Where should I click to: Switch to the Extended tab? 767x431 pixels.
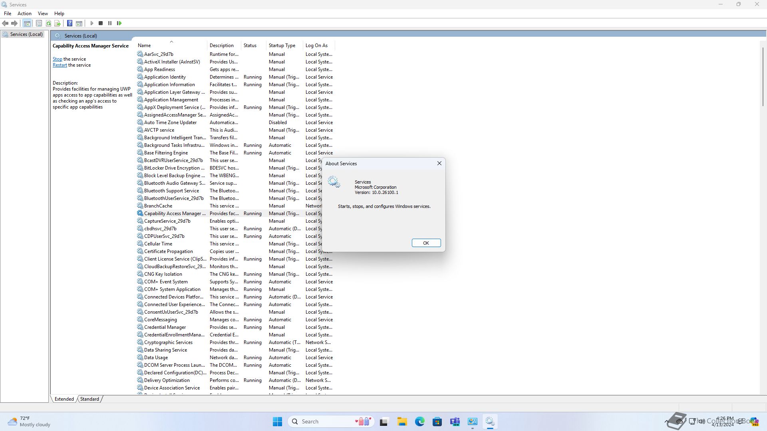pyautogui.click(x=64, y=399)
